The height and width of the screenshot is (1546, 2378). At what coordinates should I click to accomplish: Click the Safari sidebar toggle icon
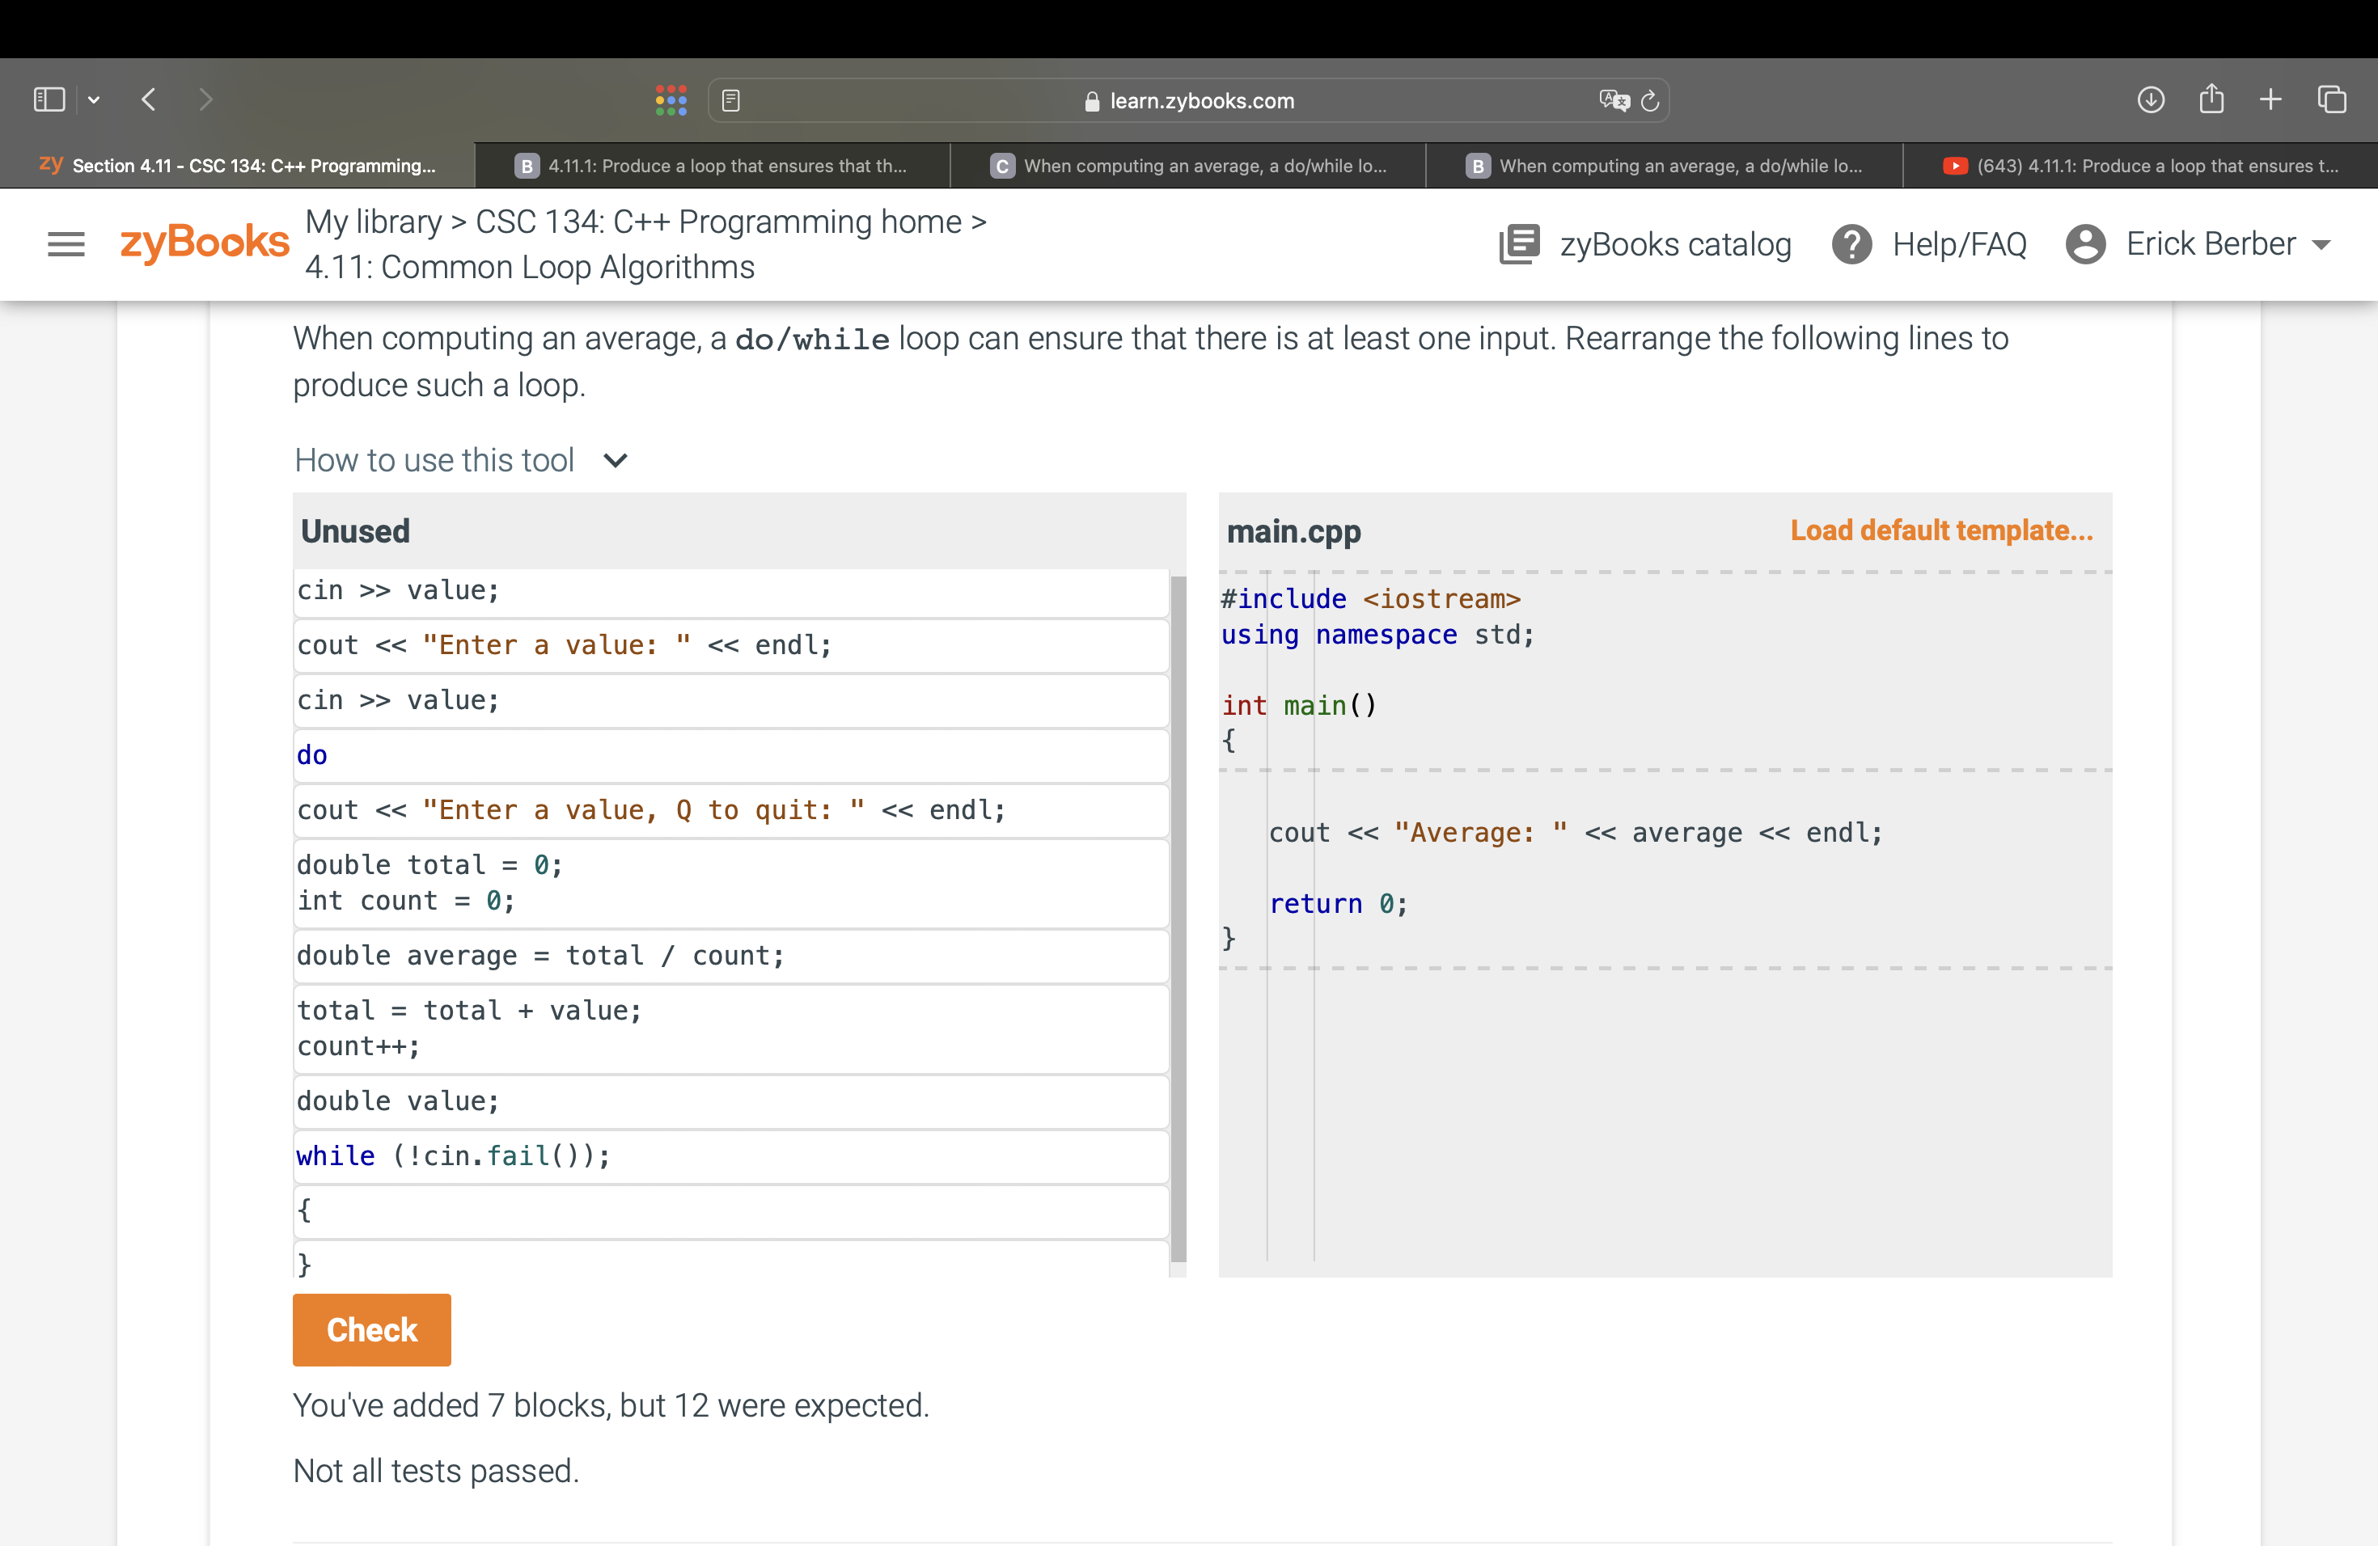pos(49,100)
